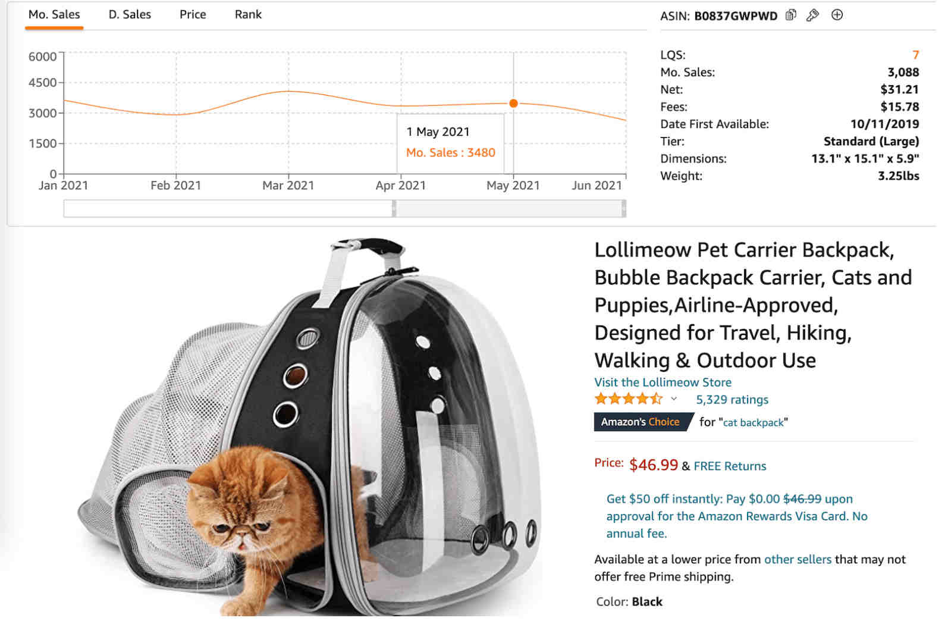Show the Rank tab
Image resolution: width=945 pixels, height=621 pixels.
248,14
